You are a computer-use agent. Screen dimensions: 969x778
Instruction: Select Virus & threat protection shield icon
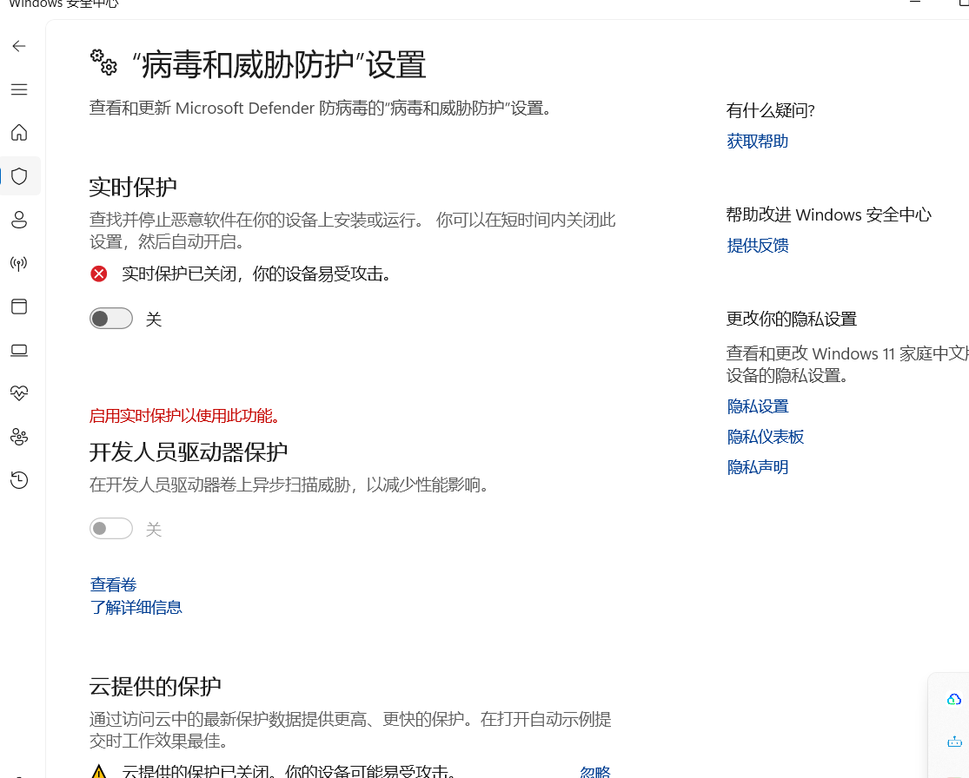(x=19, y=176)
